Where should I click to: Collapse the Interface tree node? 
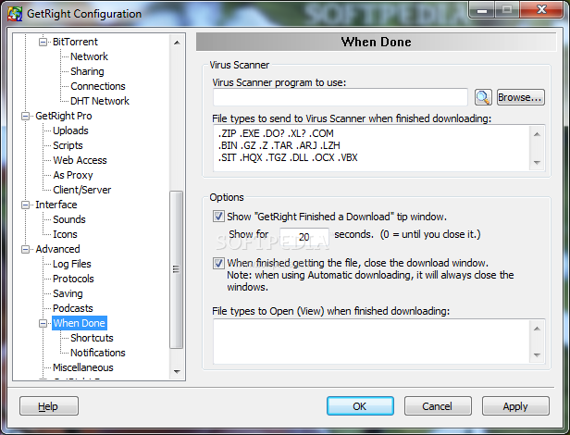(26, 205)
